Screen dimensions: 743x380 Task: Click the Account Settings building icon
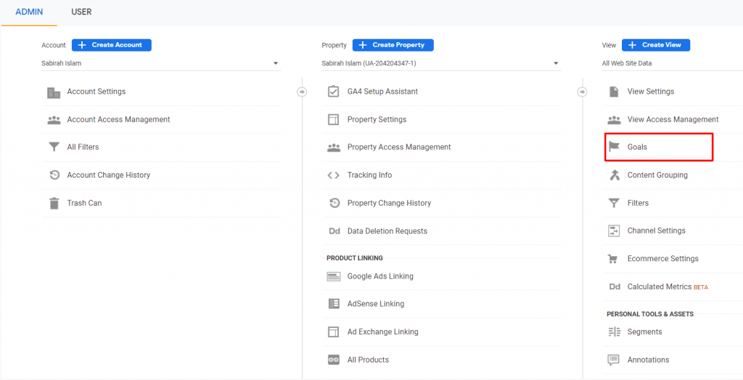pos(54,92)
